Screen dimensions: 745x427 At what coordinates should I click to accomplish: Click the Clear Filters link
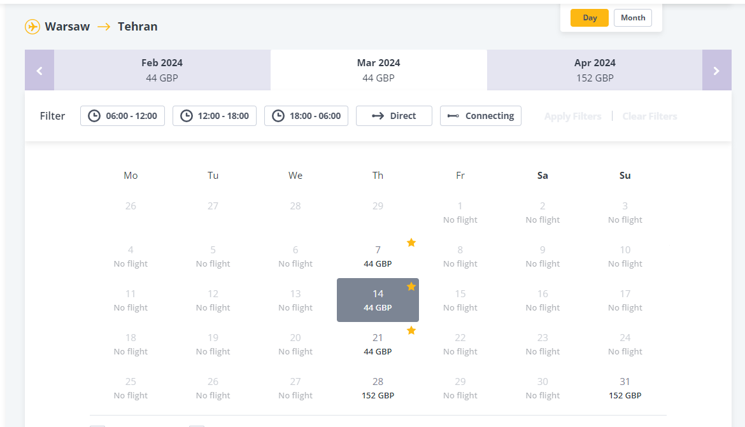(649, 116)
